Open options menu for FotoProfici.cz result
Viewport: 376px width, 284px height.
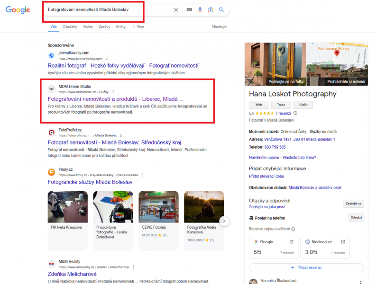click(x=121, y=135)
